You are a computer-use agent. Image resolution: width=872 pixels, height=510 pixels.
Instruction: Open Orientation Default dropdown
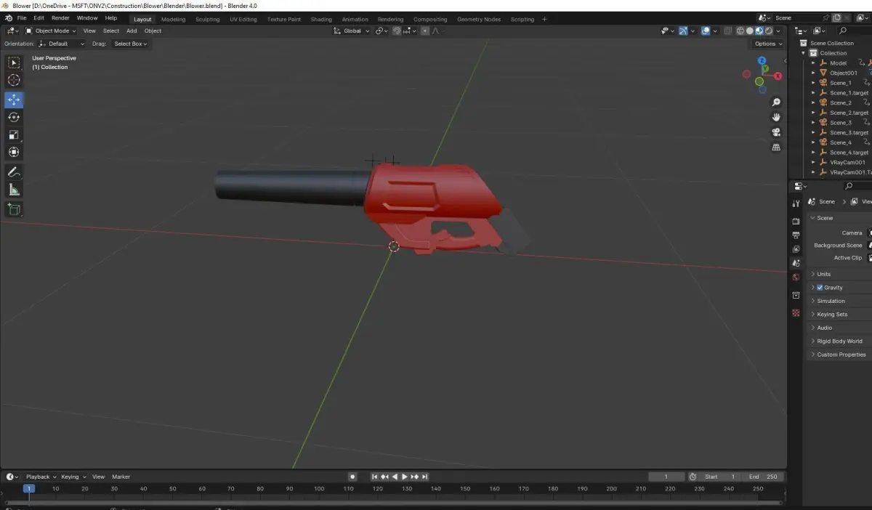point(62,44)
